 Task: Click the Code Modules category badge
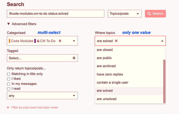[21, 41]
